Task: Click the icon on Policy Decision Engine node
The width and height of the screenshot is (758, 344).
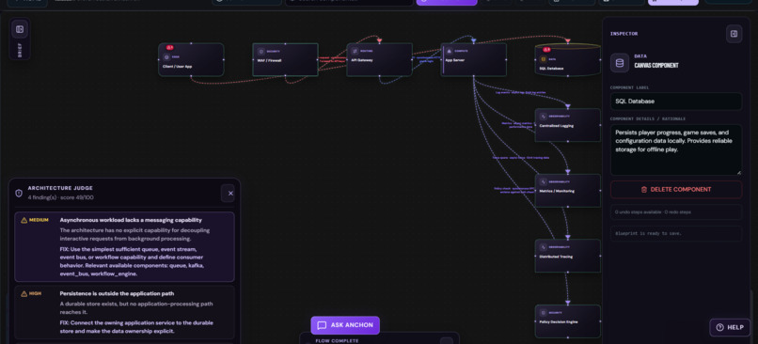Action: click(x=544, y=313)
